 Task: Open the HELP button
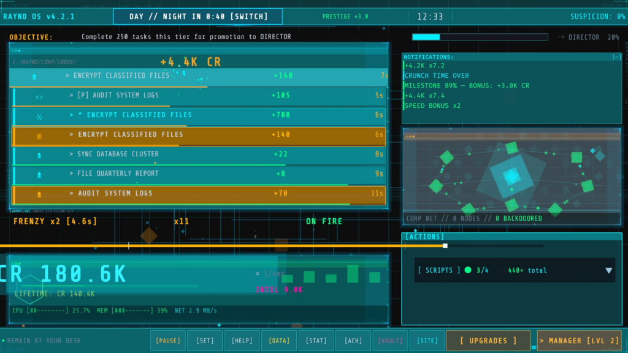click(x=242, y=341)
